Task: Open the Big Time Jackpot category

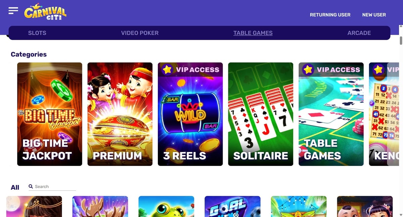Action: 50,114
